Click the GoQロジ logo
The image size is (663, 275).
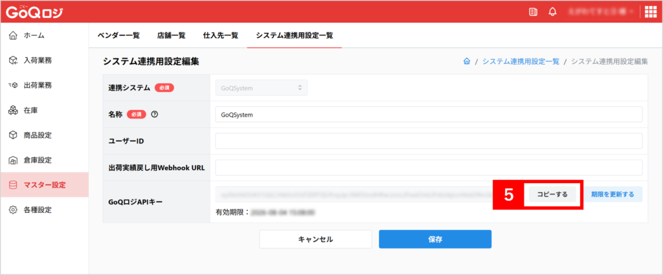[x=35, y=12]
